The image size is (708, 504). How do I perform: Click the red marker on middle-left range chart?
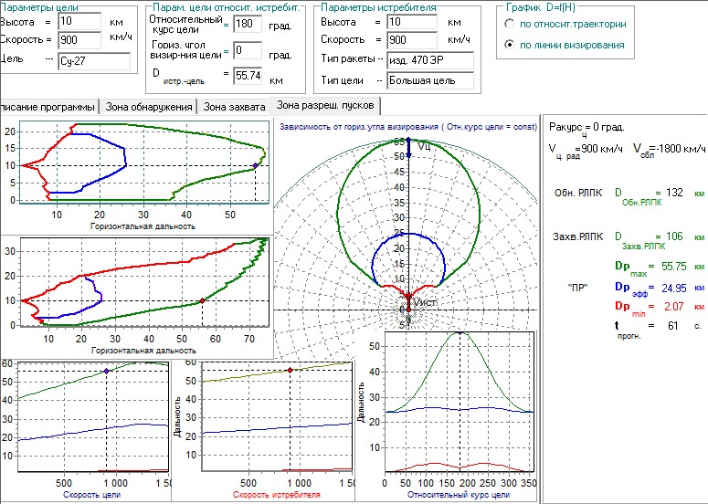[202, 300]
